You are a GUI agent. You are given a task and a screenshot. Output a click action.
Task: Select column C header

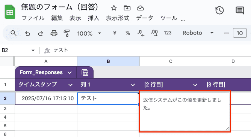click(x=171, y=61)
